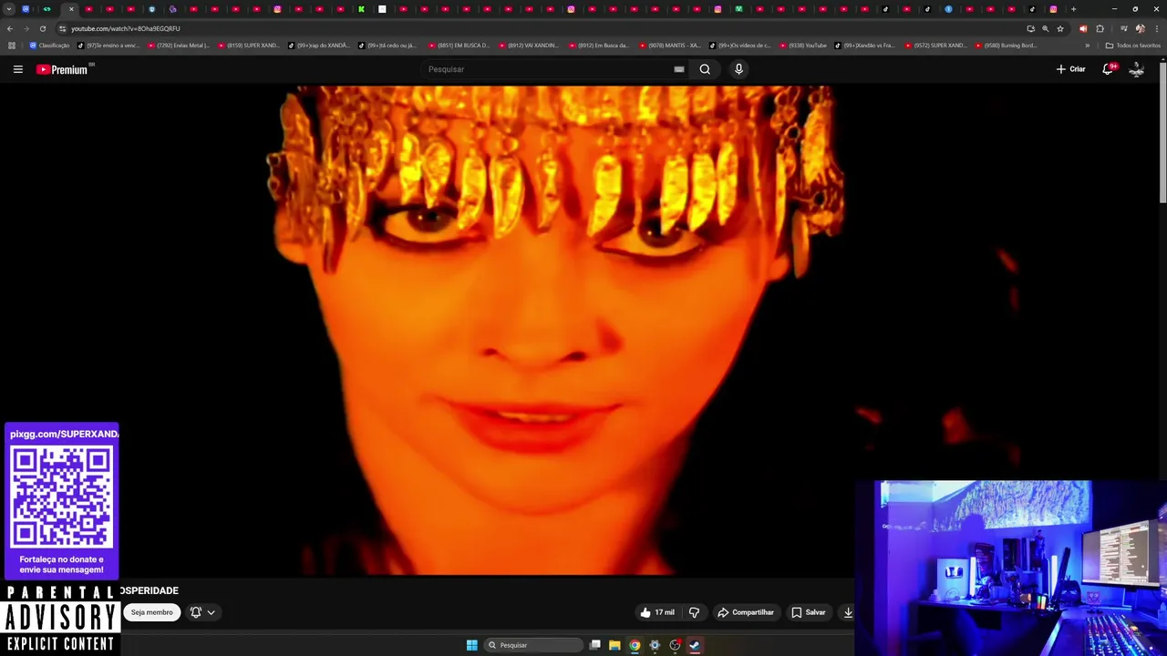
Task: Open Chrome extensions puzzle icon
Action: (x=1100, y=28)
